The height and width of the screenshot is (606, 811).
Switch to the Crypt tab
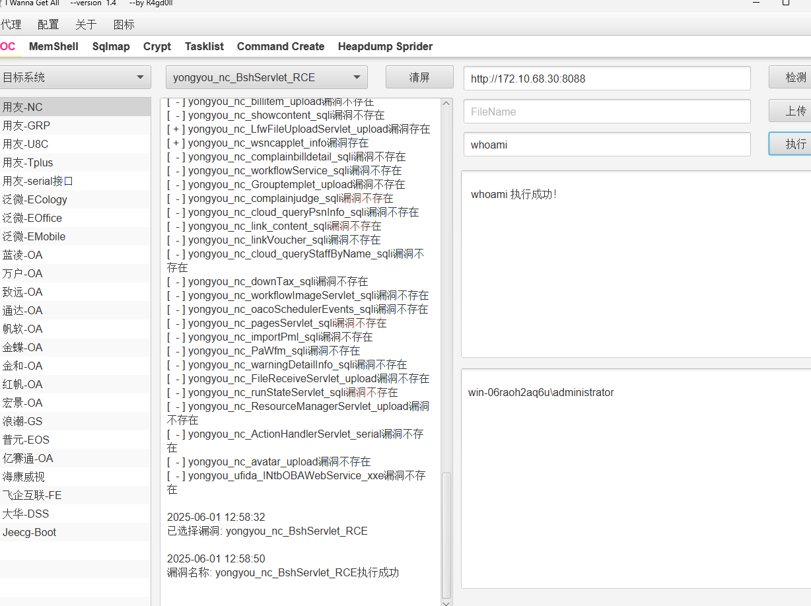pyautogui.click(x=157, y=46)
